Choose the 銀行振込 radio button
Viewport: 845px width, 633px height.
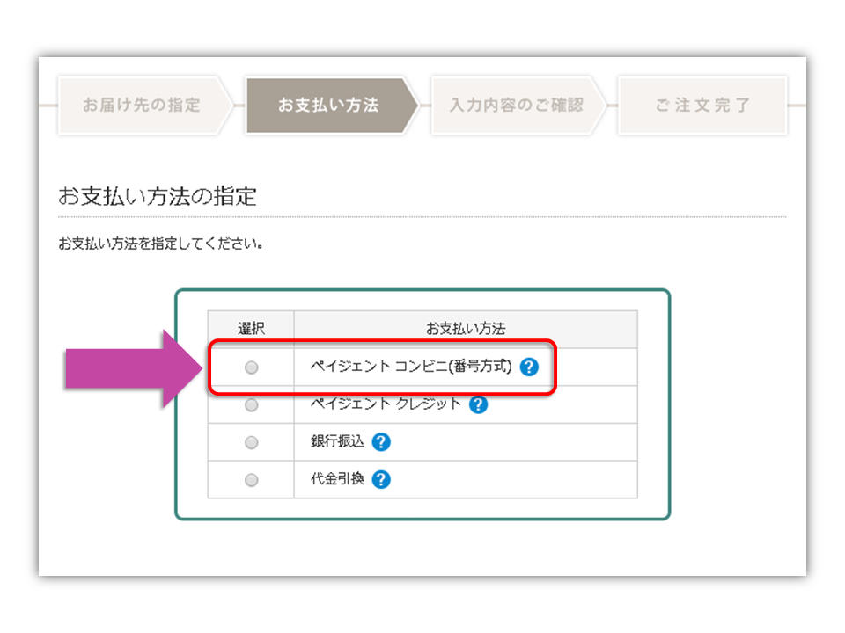251,442
